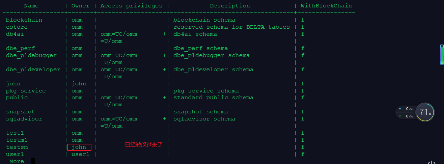Click the Description column header
444x164 pixels.
click(x=230, y=6)
